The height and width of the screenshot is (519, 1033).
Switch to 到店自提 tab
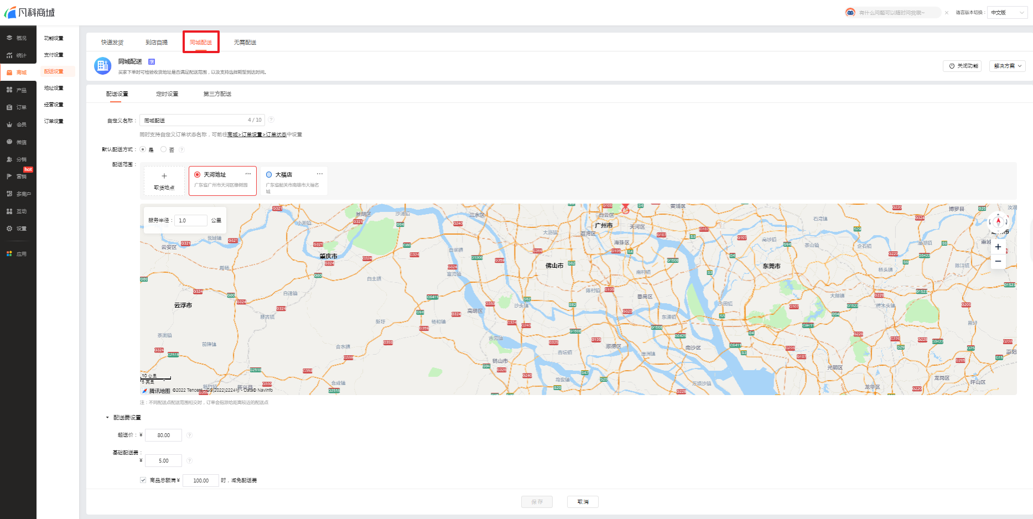tap(157, 43)
